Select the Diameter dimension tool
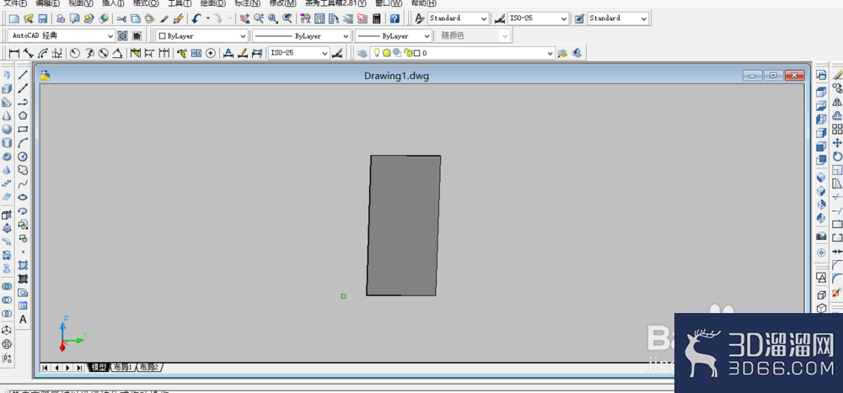Image resolution: width=843 pixels, height=393 pixels. (104, 53)
